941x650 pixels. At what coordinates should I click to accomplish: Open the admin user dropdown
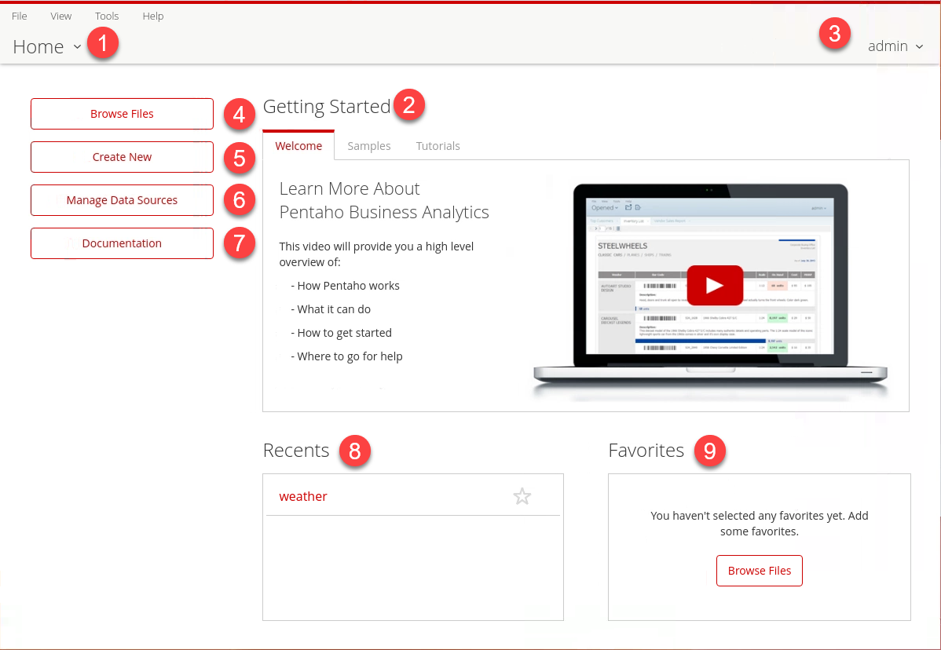point(895,46)
